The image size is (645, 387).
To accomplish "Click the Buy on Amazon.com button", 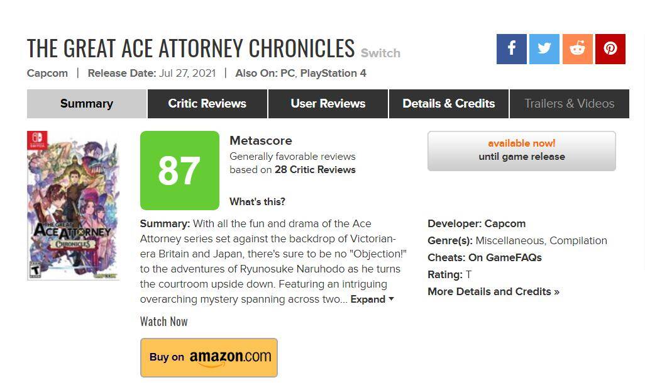I will [x=209, y=358].
